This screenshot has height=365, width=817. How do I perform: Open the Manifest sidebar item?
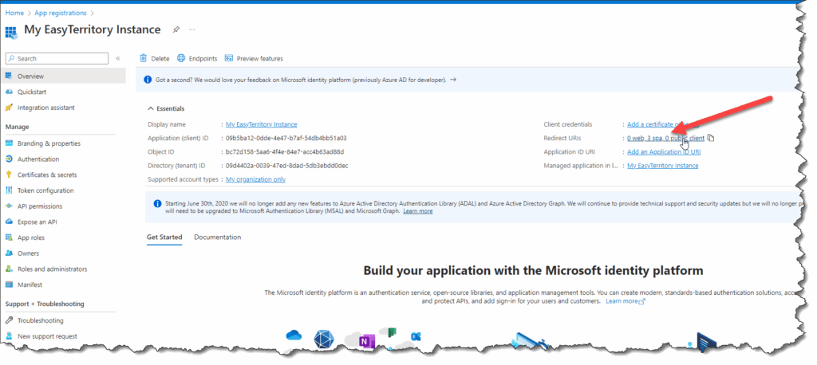coord(30,285)
